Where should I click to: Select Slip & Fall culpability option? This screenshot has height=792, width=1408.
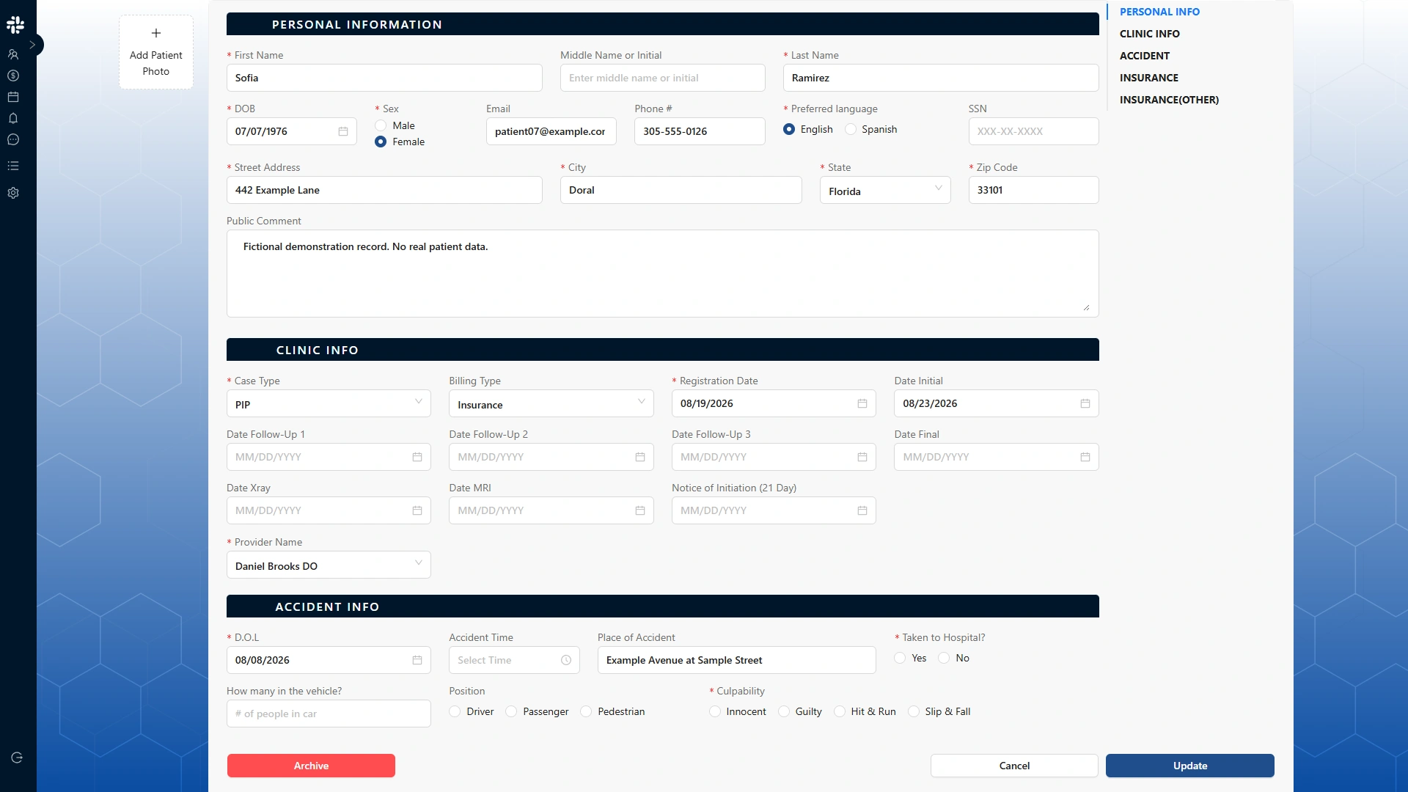pos(914,711)
